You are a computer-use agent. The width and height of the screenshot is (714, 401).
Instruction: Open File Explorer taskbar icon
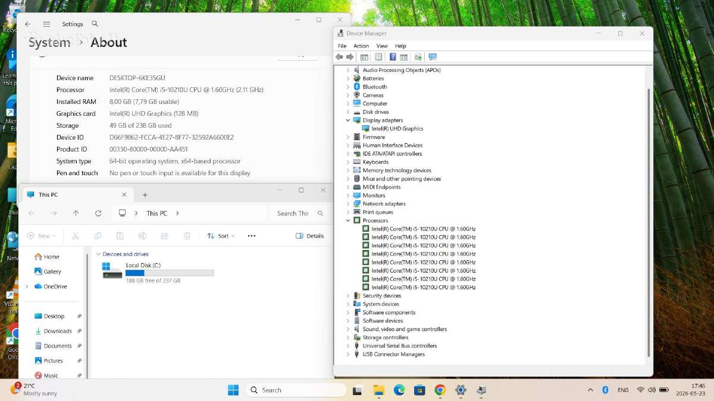click(378, 390)
